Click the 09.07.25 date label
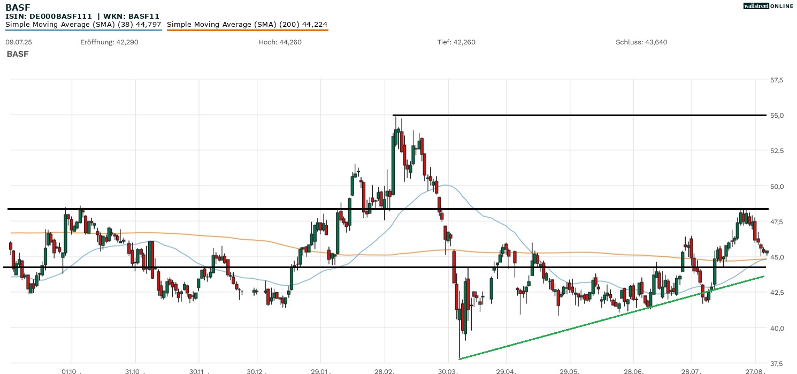Viewport: 797px width, 374px height. click(19, 42)
